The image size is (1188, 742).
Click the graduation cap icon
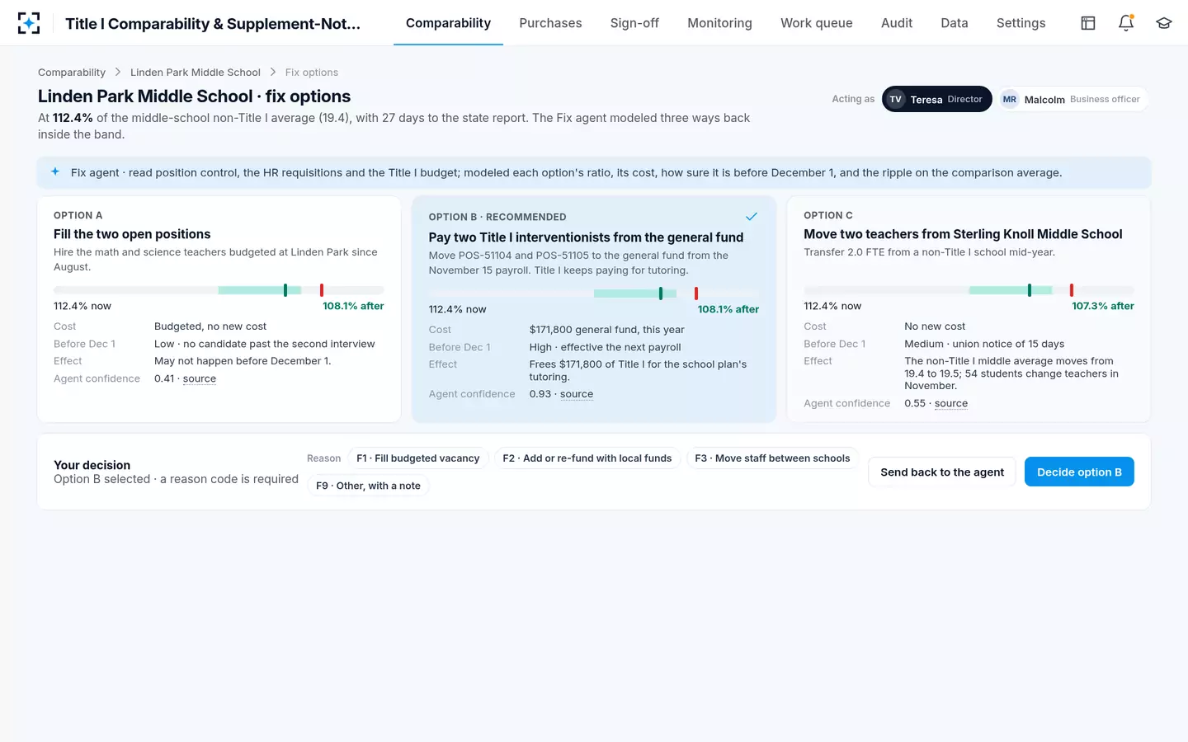pos(1164,23)
